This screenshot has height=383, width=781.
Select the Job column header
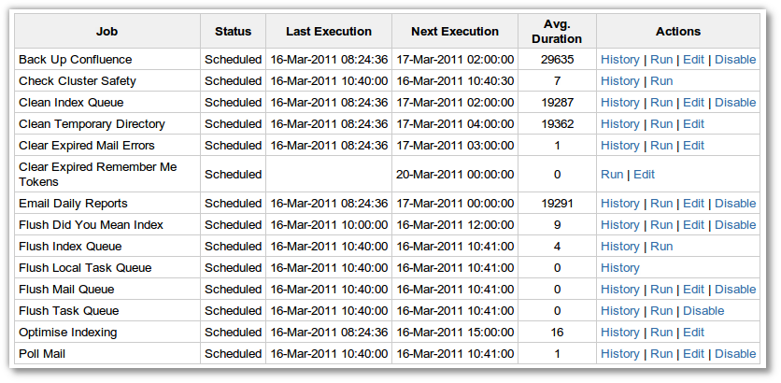coord(106,32)
